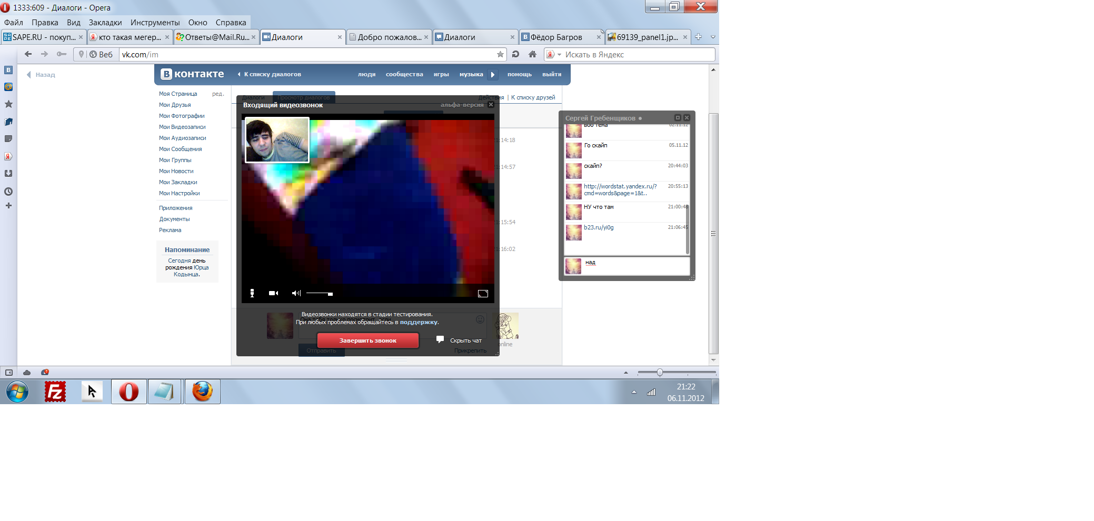This screenshot has width=1094, height=521.
Task: Open Yandex panel in Opera sidebar
Action: pos(8,156)
